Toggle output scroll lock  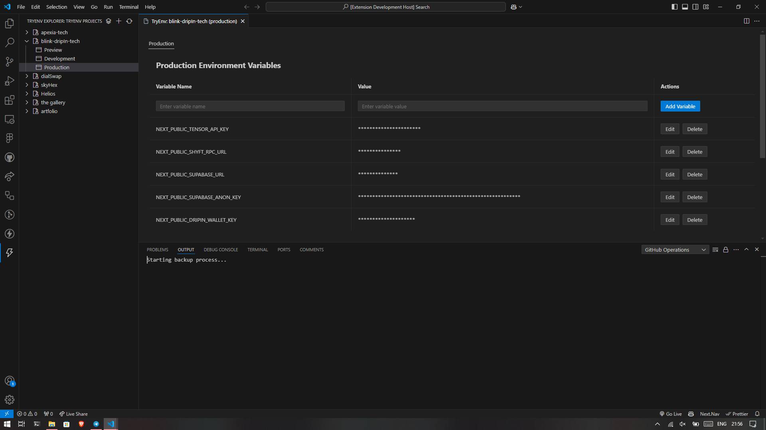pos(726,250)
